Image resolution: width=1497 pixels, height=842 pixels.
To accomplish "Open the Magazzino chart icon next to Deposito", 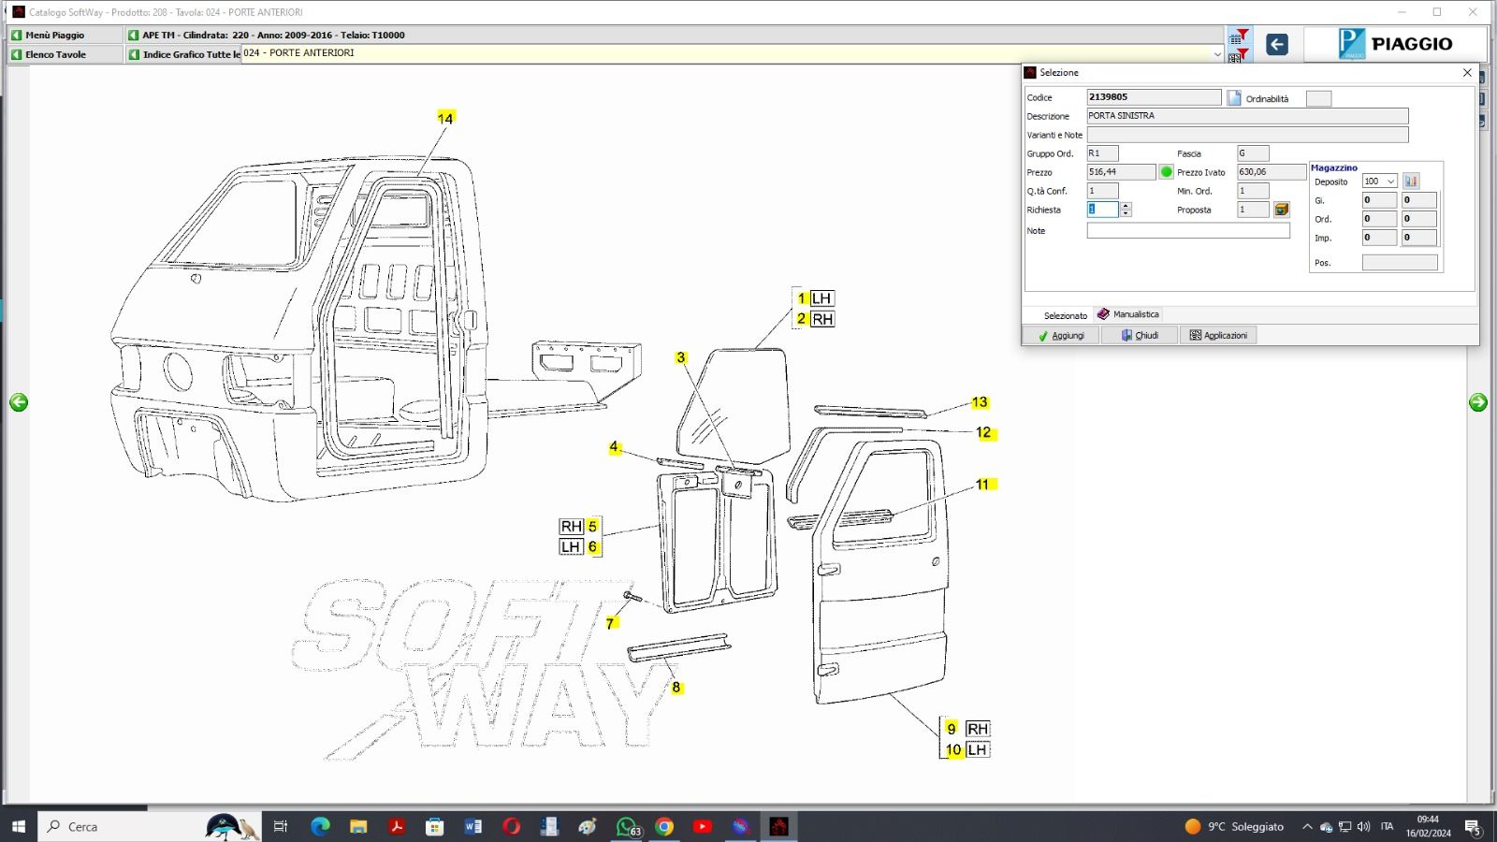I will coord(1411,181).
